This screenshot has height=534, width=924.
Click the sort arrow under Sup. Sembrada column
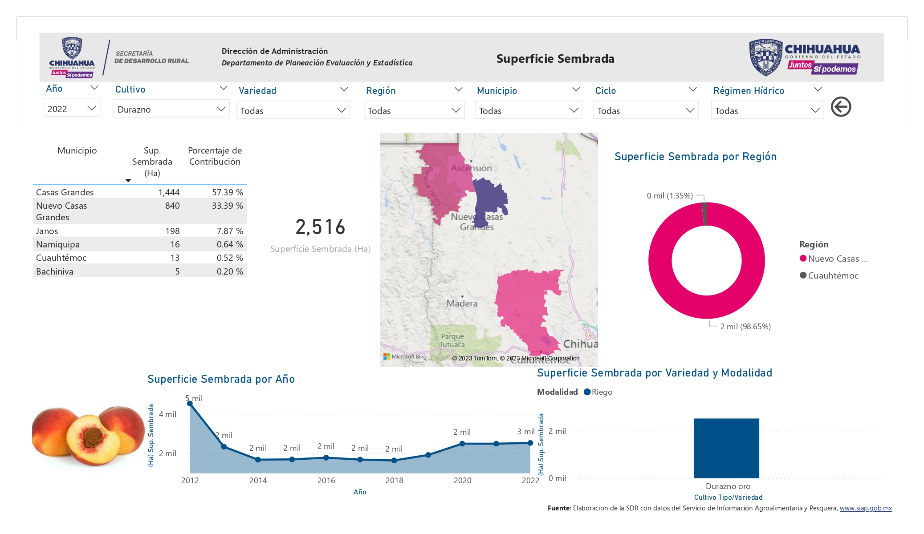click(x=128, y=180)
